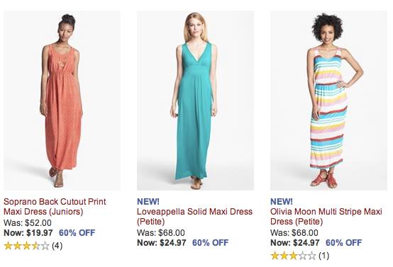Click the NEW! badge above Olivia Moon dress
The width and height of the screenshot is (393, 267).
281,201
